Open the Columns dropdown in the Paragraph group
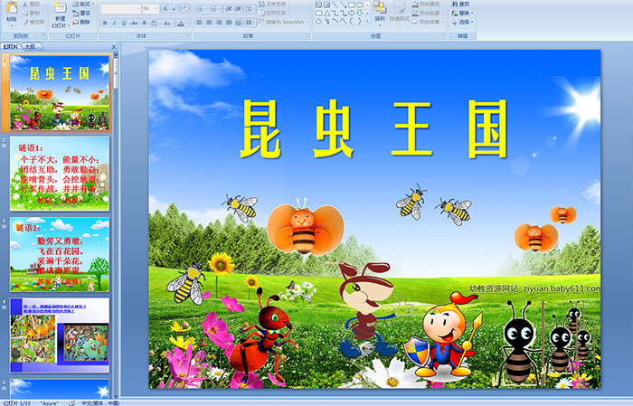633x406 pixels. [x=250, y=23]
